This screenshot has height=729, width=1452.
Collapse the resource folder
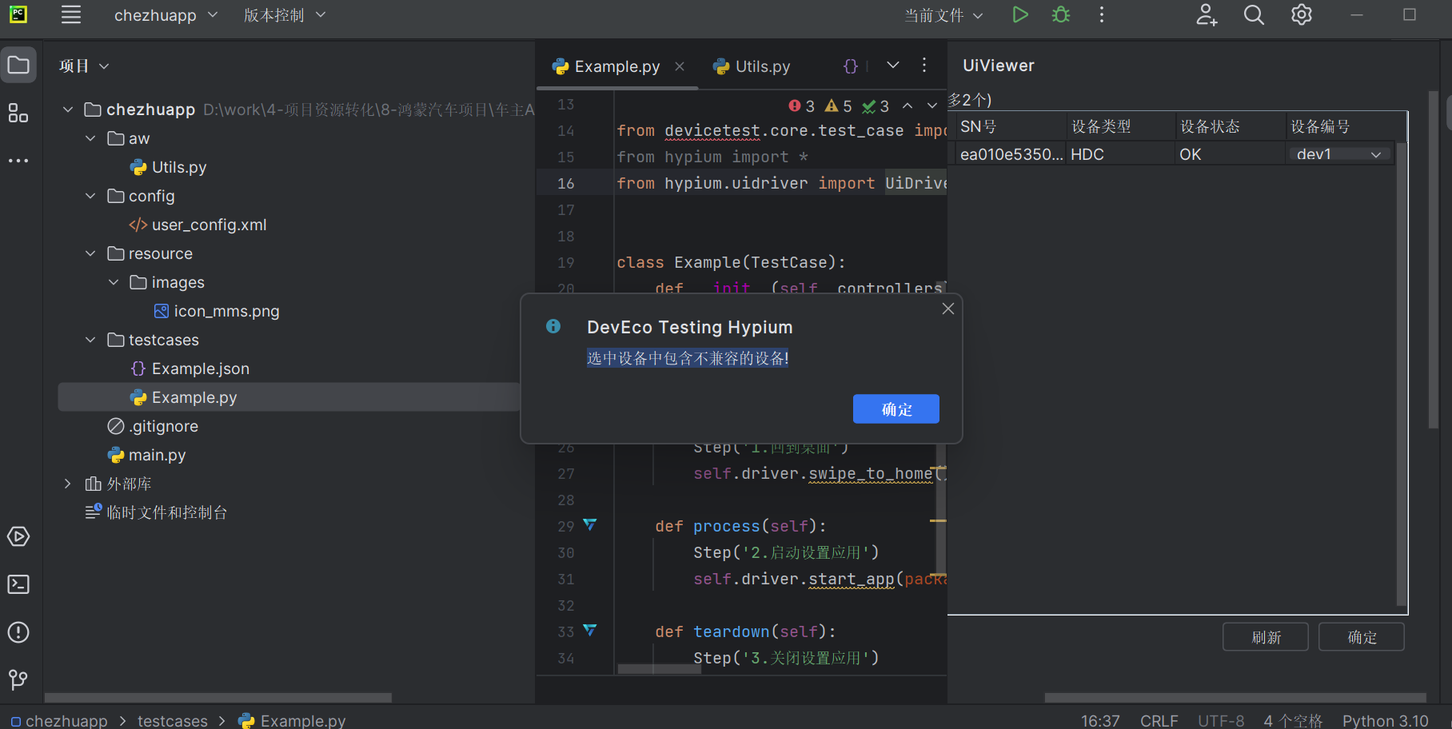[90, 253]
